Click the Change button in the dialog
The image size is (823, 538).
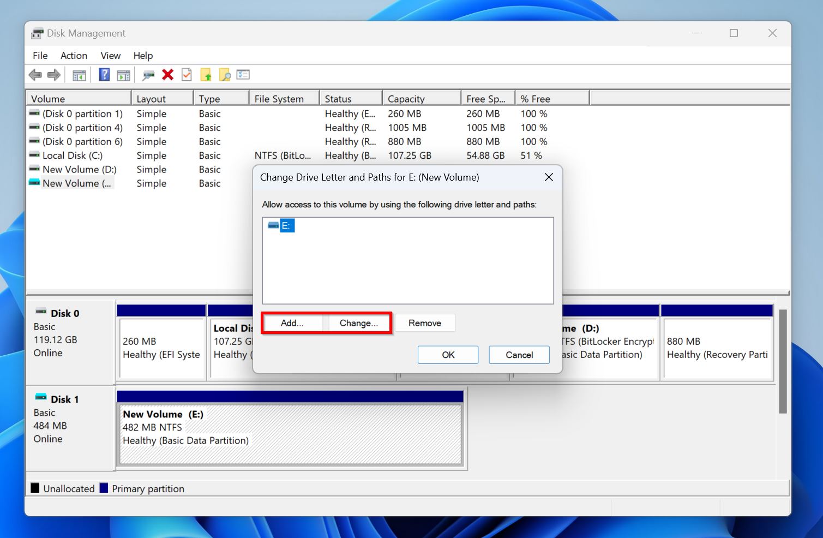[x=358, y=322]
